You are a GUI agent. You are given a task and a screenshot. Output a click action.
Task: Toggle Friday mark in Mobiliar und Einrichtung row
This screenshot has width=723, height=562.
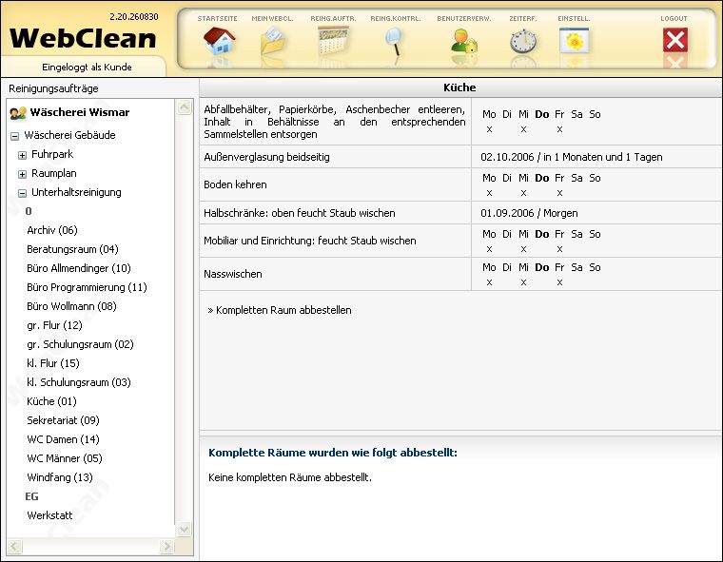coord(559,248)
